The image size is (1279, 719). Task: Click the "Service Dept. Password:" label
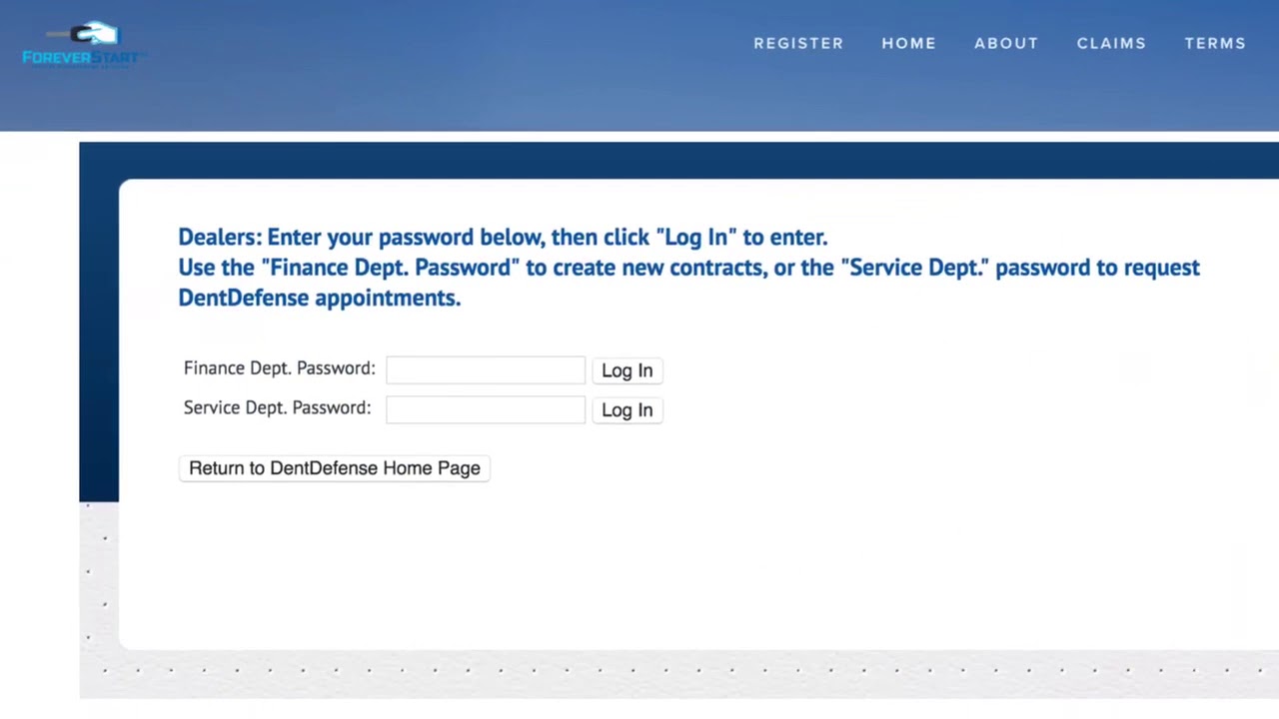pos(277,407)
